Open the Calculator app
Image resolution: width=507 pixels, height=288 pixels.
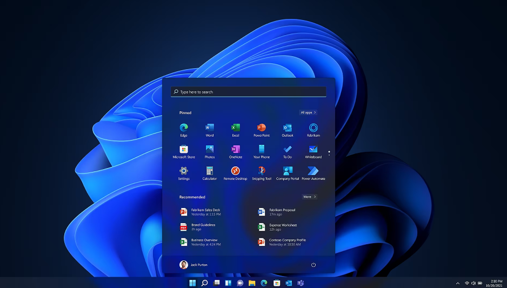click(x=210, y=171)
